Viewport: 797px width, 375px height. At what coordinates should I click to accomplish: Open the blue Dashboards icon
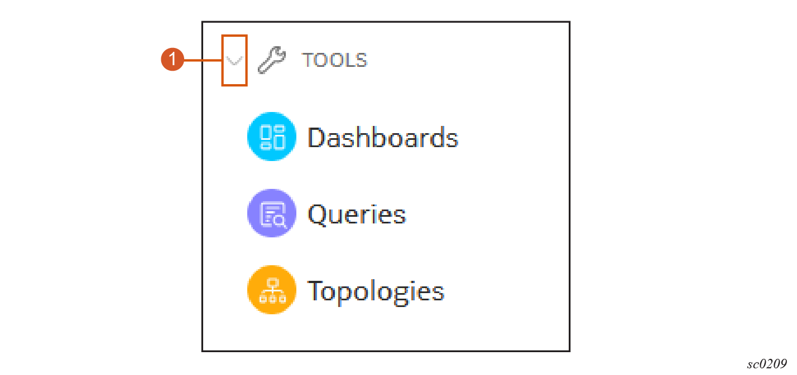pyautogui.click(x=272, y=137)
